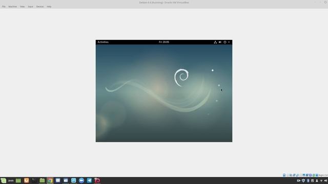Click Activities in the Debian top bar

(103, 42)
